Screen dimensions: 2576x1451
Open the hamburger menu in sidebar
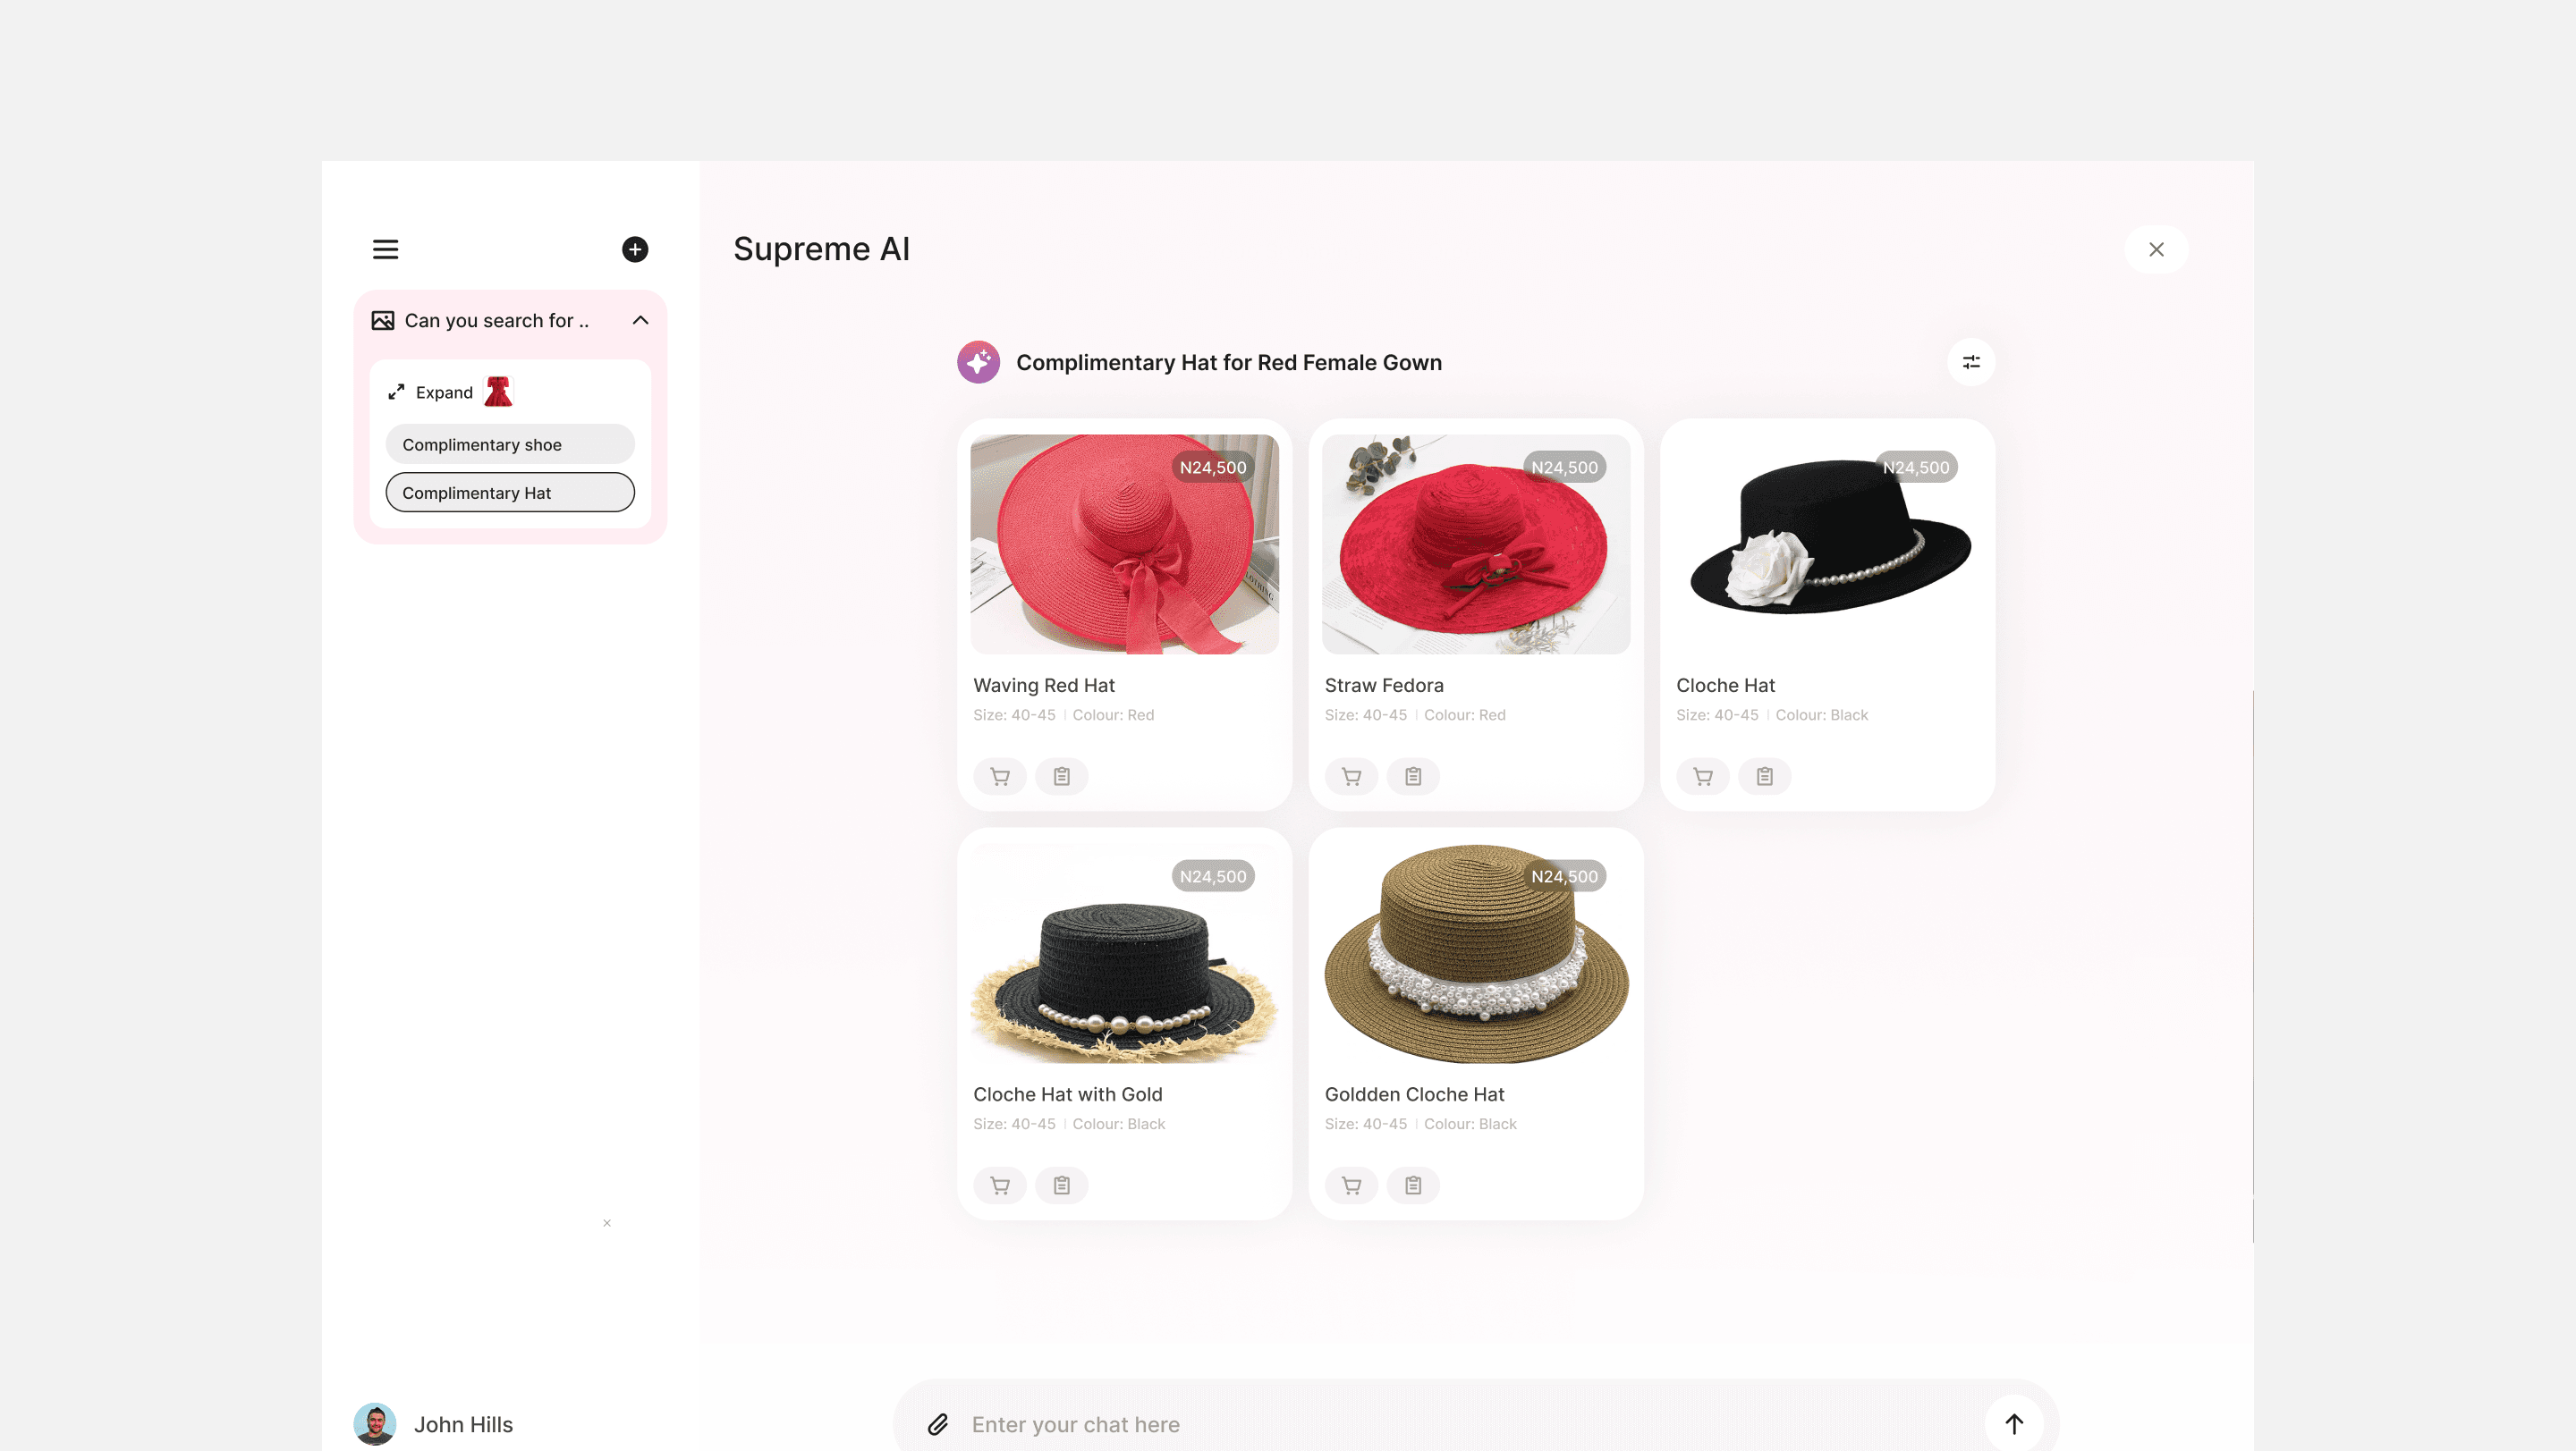click(385, 249)
